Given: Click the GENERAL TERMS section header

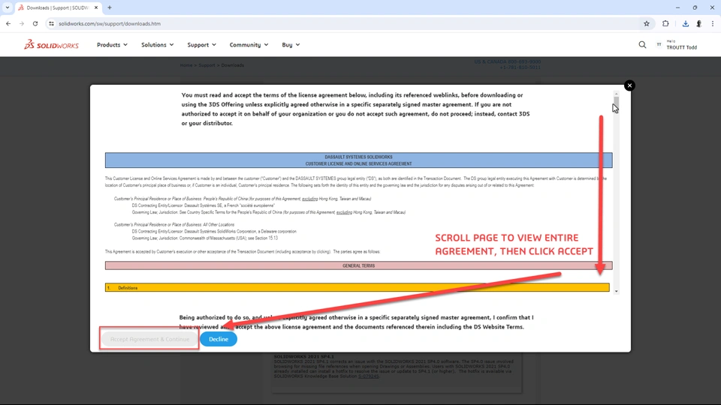Looking at the screenshot, I should pos(359,265).
